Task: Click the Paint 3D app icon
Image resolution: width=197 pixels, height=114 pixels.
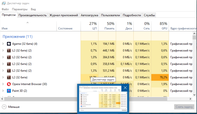Action: [x=9, y=91]
